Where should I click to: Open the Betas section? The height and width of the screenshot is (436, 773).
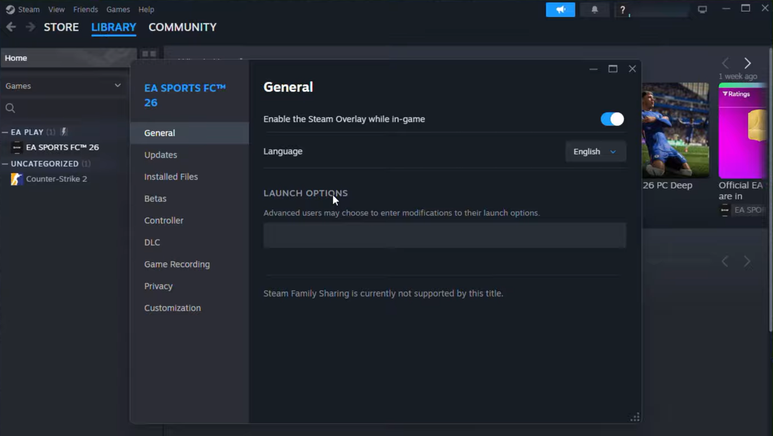(190, 198)
